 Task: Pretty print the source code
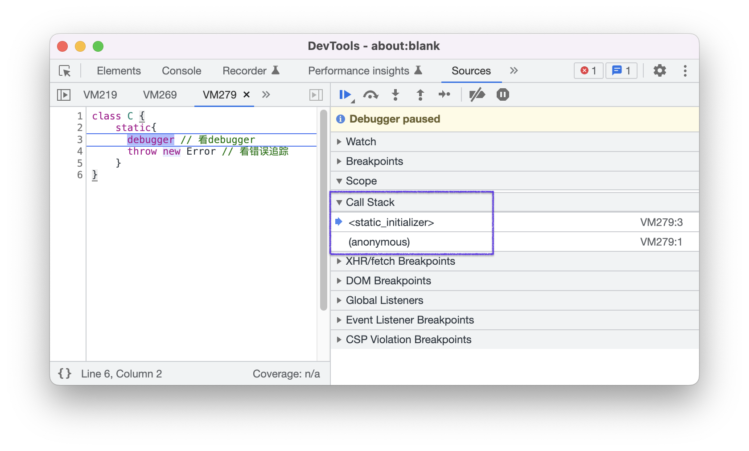(x=65, y=373)
